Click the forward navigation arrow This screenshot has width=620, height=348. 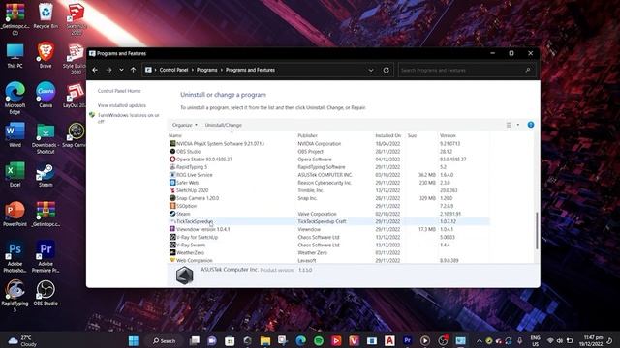pos(108,70)
